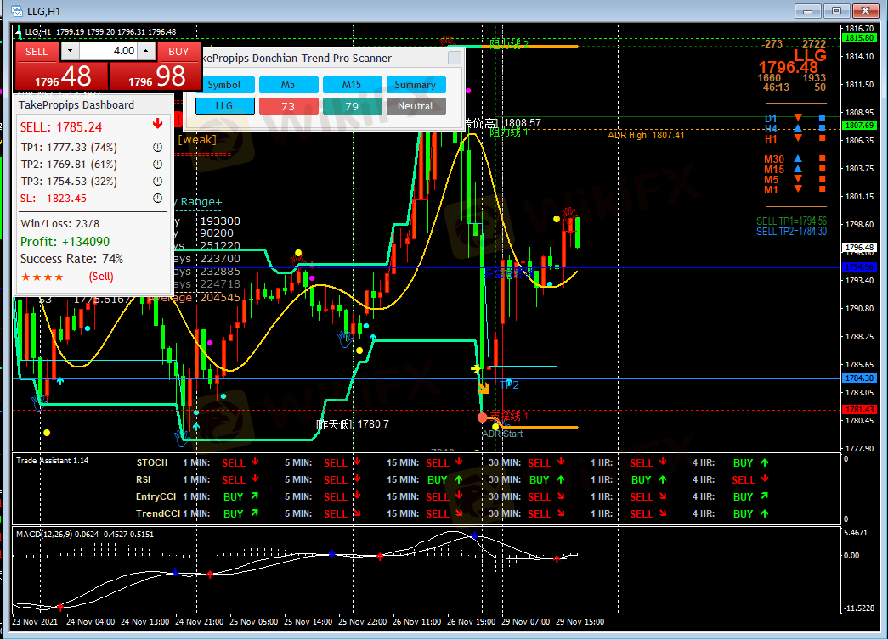Select the M5 column header in scanner

[x=288, y=85]
